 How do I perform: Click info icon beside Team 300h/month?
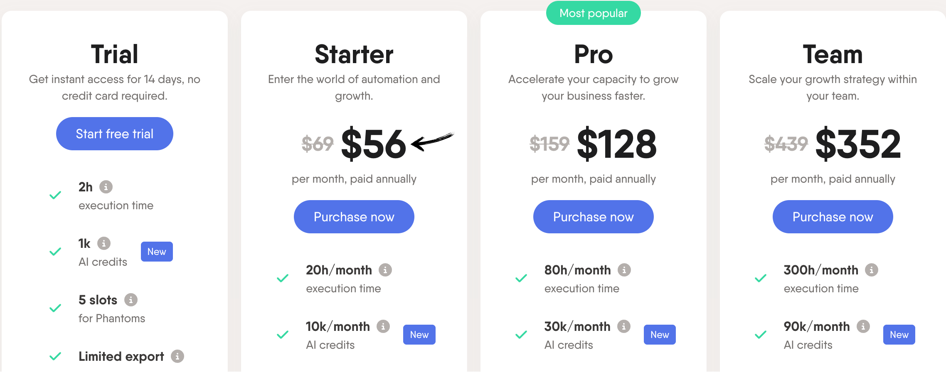[872, 270]
